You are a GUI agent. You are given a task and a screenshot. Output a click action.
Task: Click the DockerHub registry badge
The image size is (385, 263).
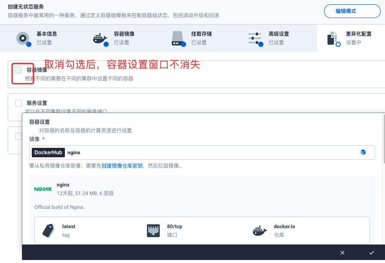point(49,153)
